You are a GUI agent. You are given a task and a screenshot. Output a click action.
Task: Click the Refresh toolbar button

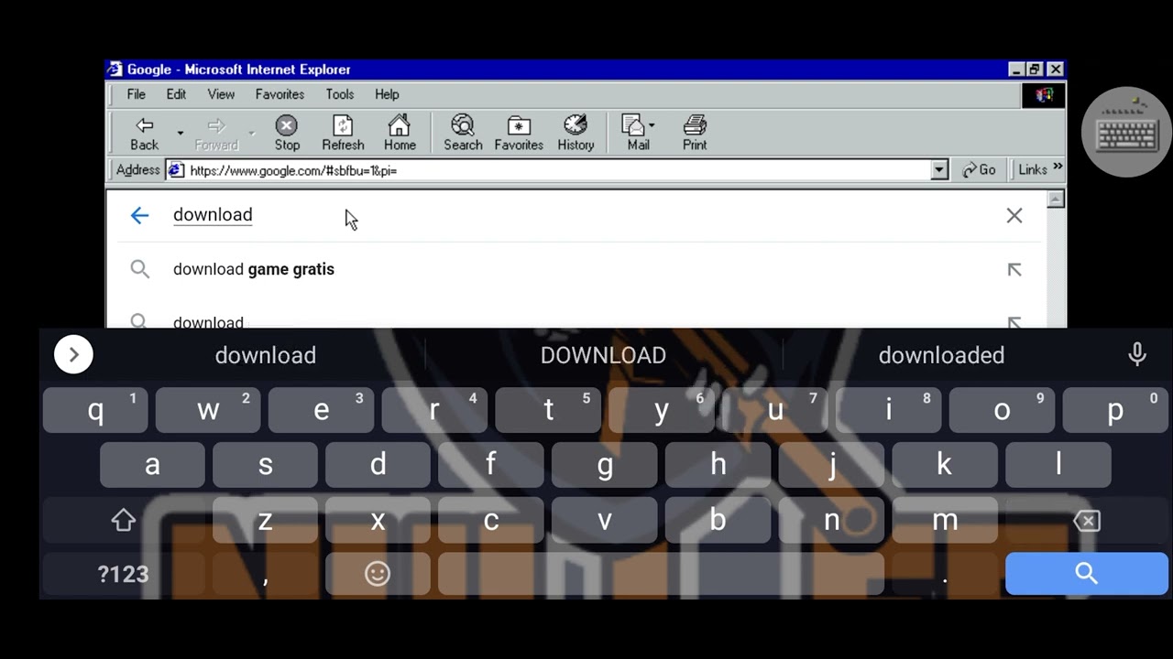click(x=343, y=133)
